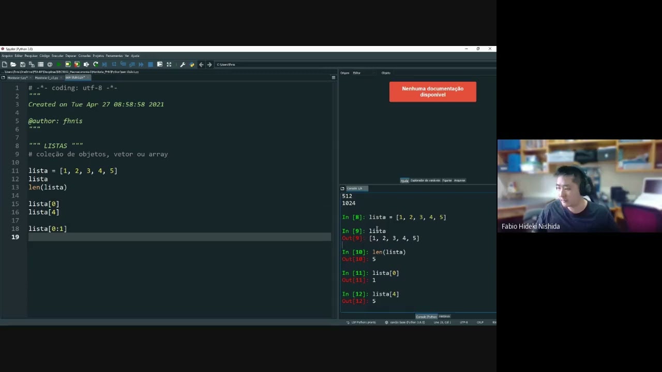Go back to previous cursor position

[x=201, y=65]
